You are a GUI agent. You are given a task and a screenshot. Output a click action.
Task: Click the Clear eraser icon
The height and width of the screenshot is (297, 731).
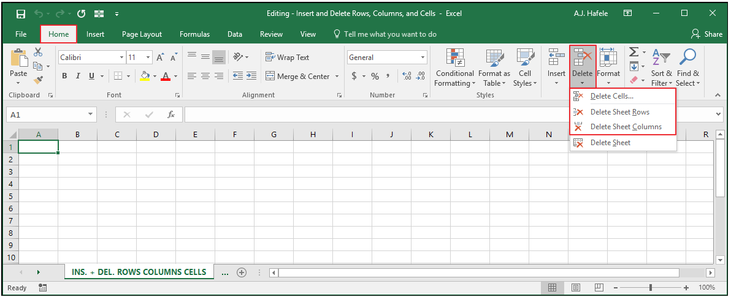634,80
